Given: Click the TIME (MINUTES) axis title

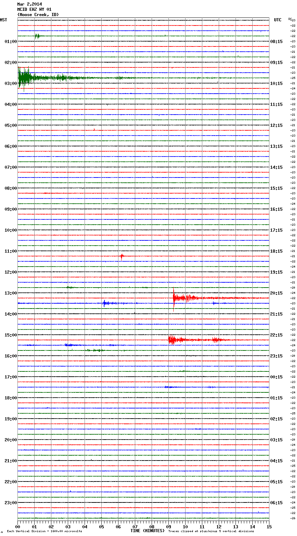Looking at the screenshot, I should [147, 531].
